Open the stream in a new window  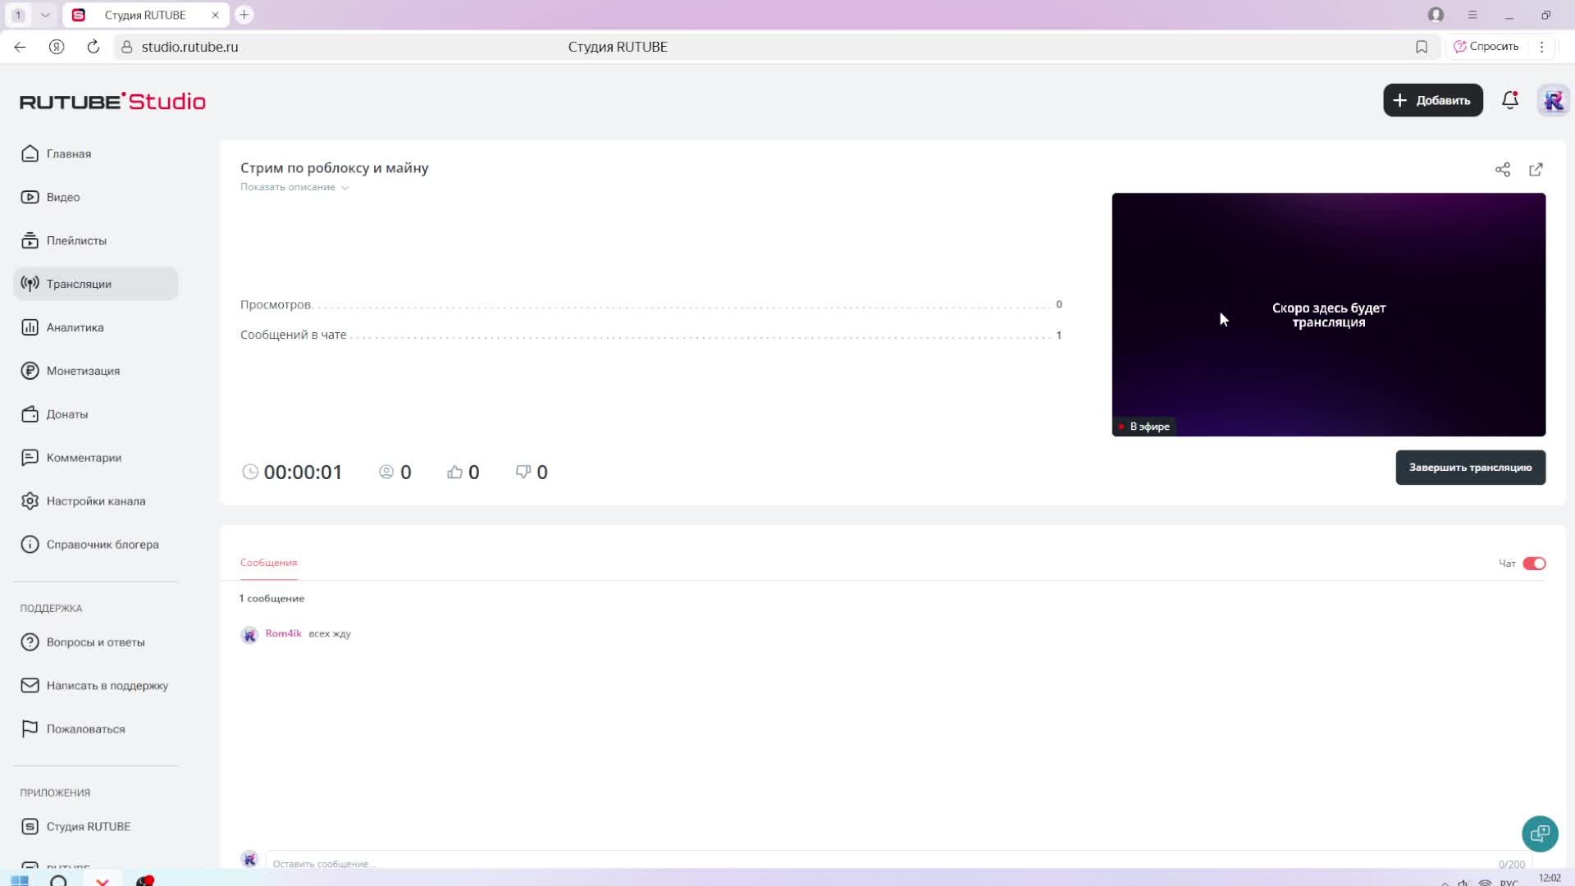1536,170
